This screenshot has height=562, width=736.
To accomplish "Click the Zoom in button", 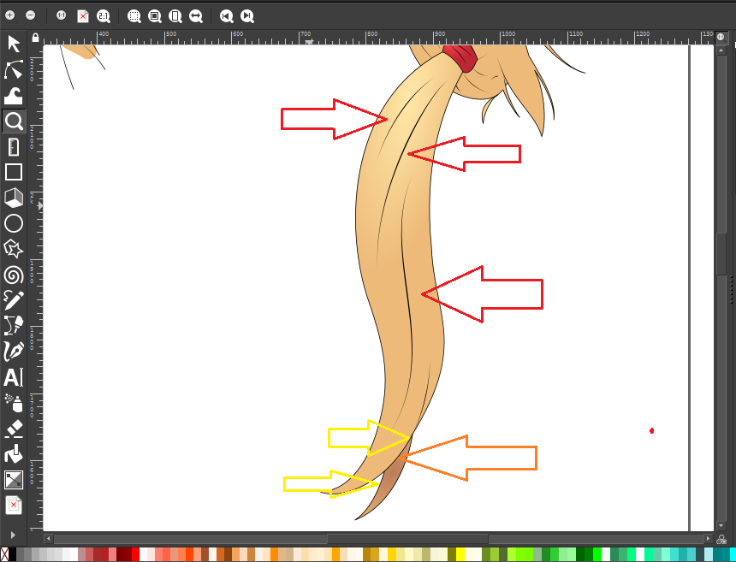I will click(10, 15).
